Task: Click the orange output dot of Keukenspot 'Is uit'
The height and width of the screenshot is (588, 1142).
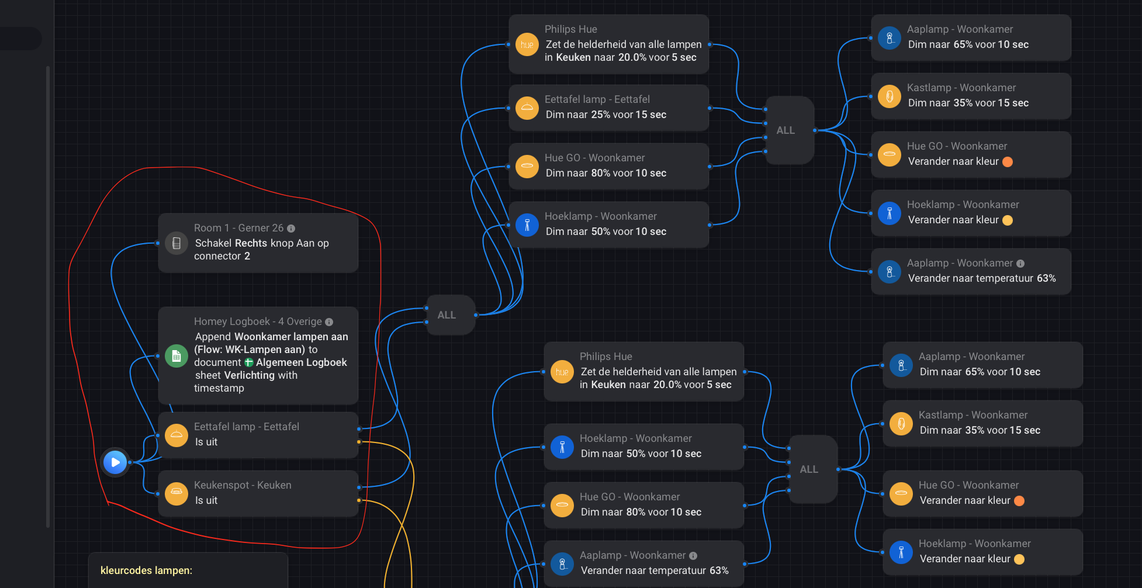Action: (x=359, y=500)
